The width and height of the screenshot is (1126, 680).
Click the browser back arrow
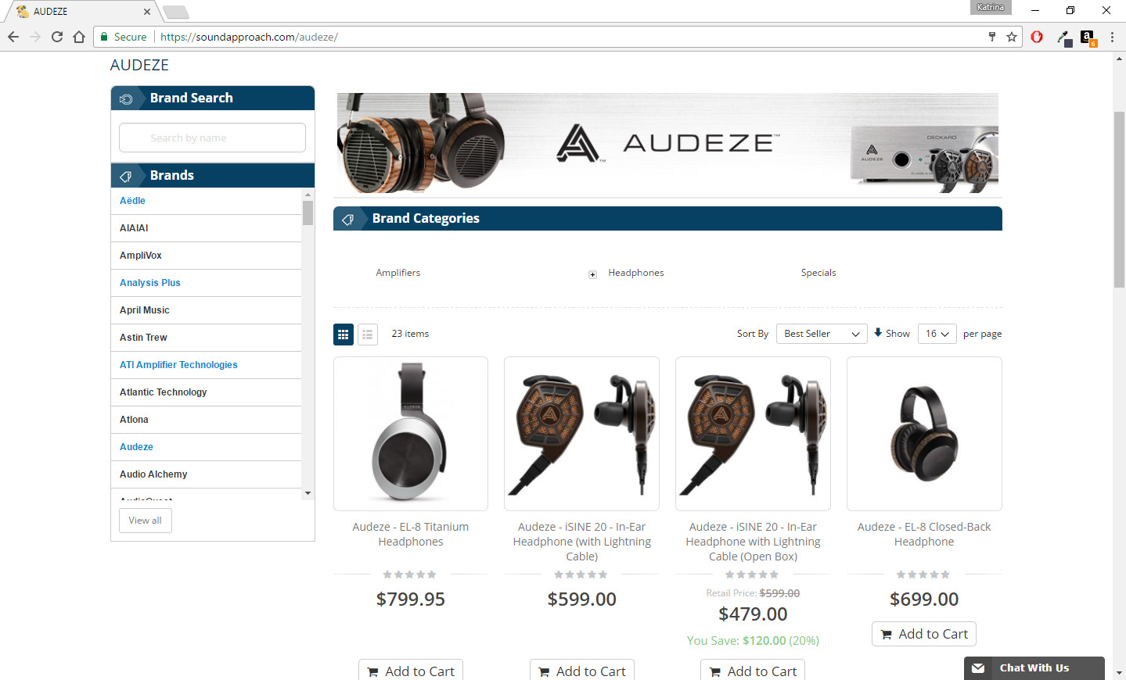coord(13,37)
